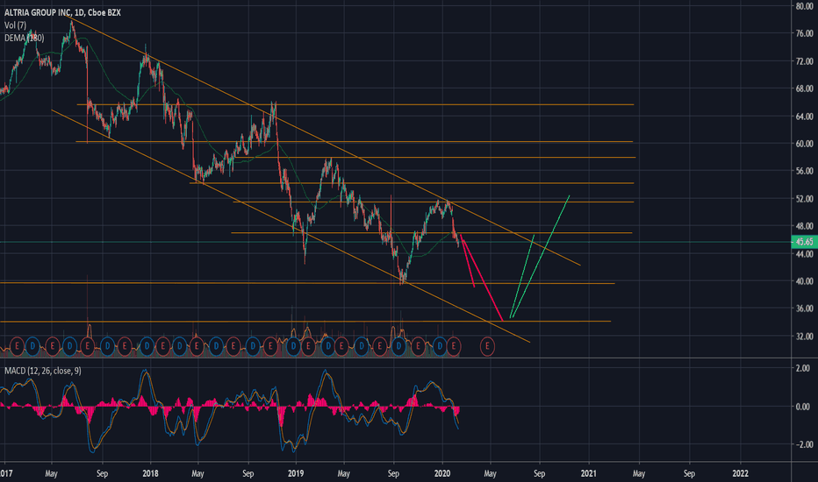Click the MACD 2.00 scale label
Image resolution: width=818 pixels, height=482 pixels.
pos(802,368)
